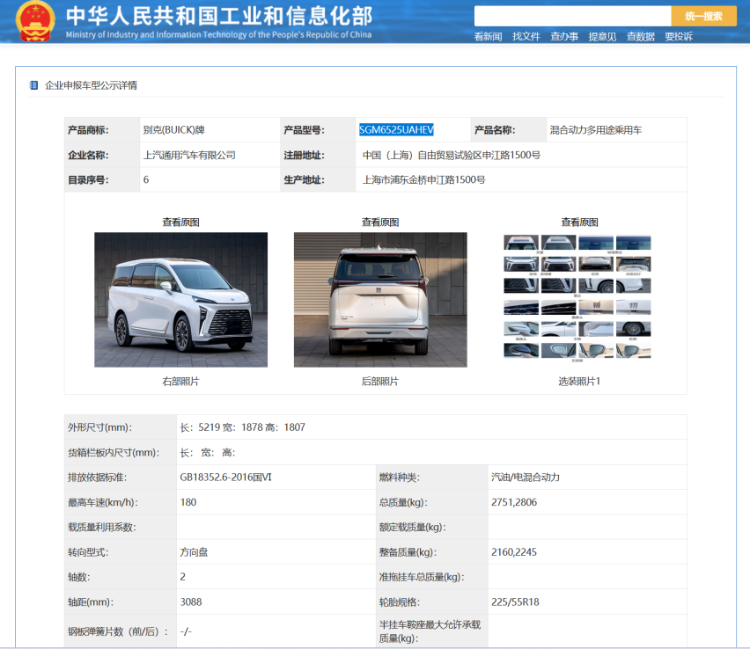Click the search input field in header

click(572, 16)
